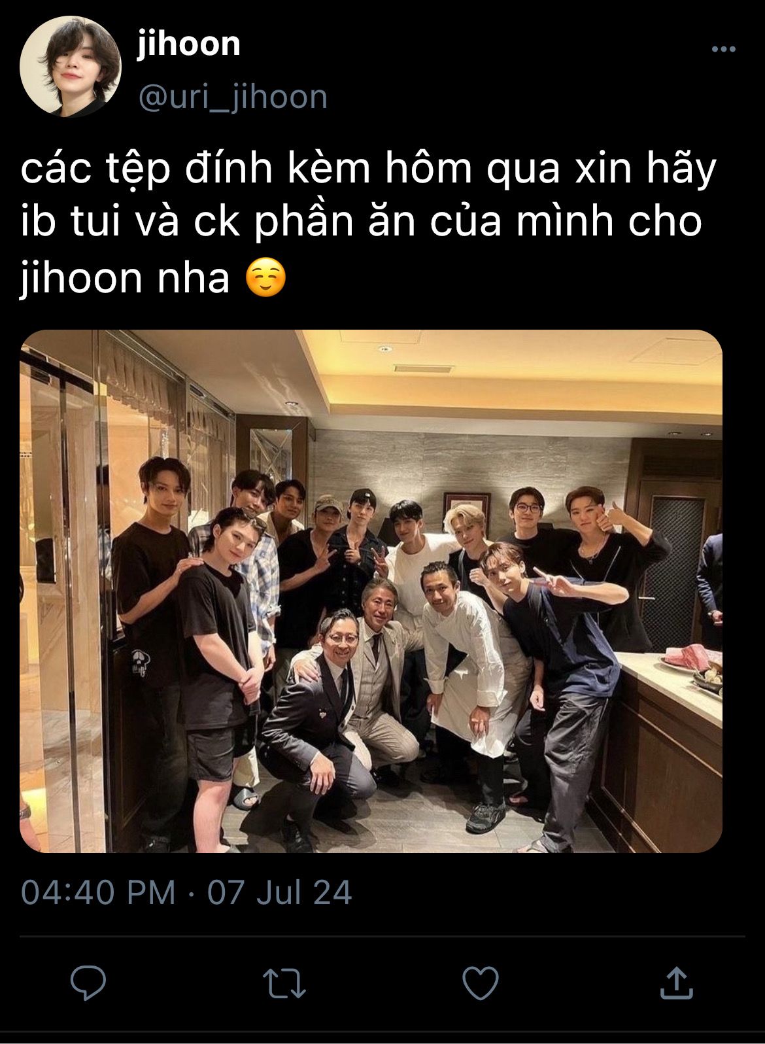The height and width of the screenshot is (1044, 765).
Task: Open the share sheet via upload icon
Action: [676, 983]
